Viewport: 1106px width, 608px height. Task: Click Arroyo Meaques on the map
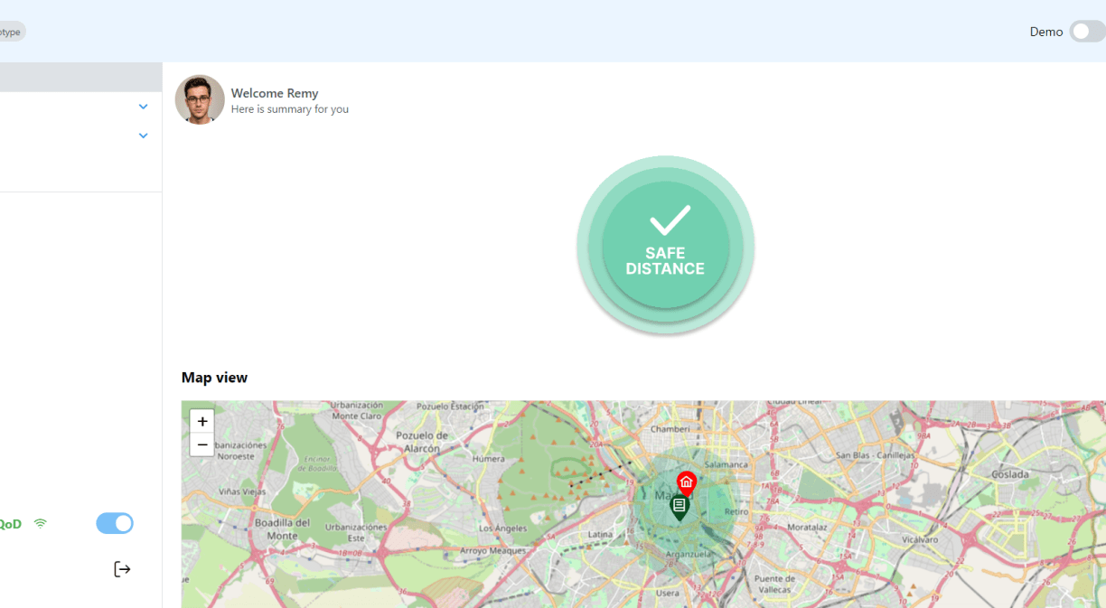tap(492, 550)
